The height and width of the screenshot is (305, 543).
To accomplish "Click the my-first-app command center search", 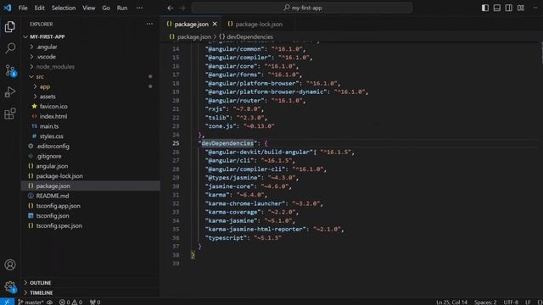I will point(302,8).
